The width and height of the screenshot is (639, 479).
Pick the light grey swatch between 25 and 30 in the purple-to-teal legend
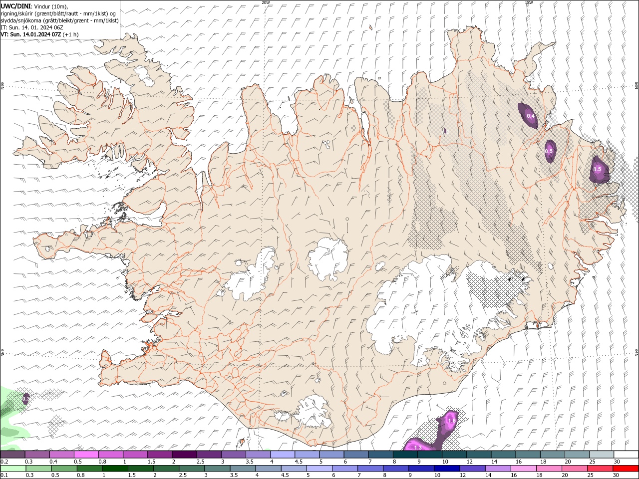(x=601, y=455)
